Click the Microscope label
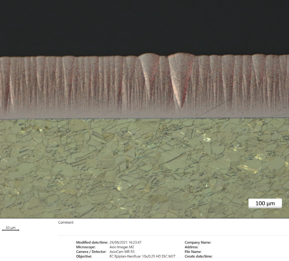Image resolution: width=289 pixels, height=261 pixels. coord(85,247)
